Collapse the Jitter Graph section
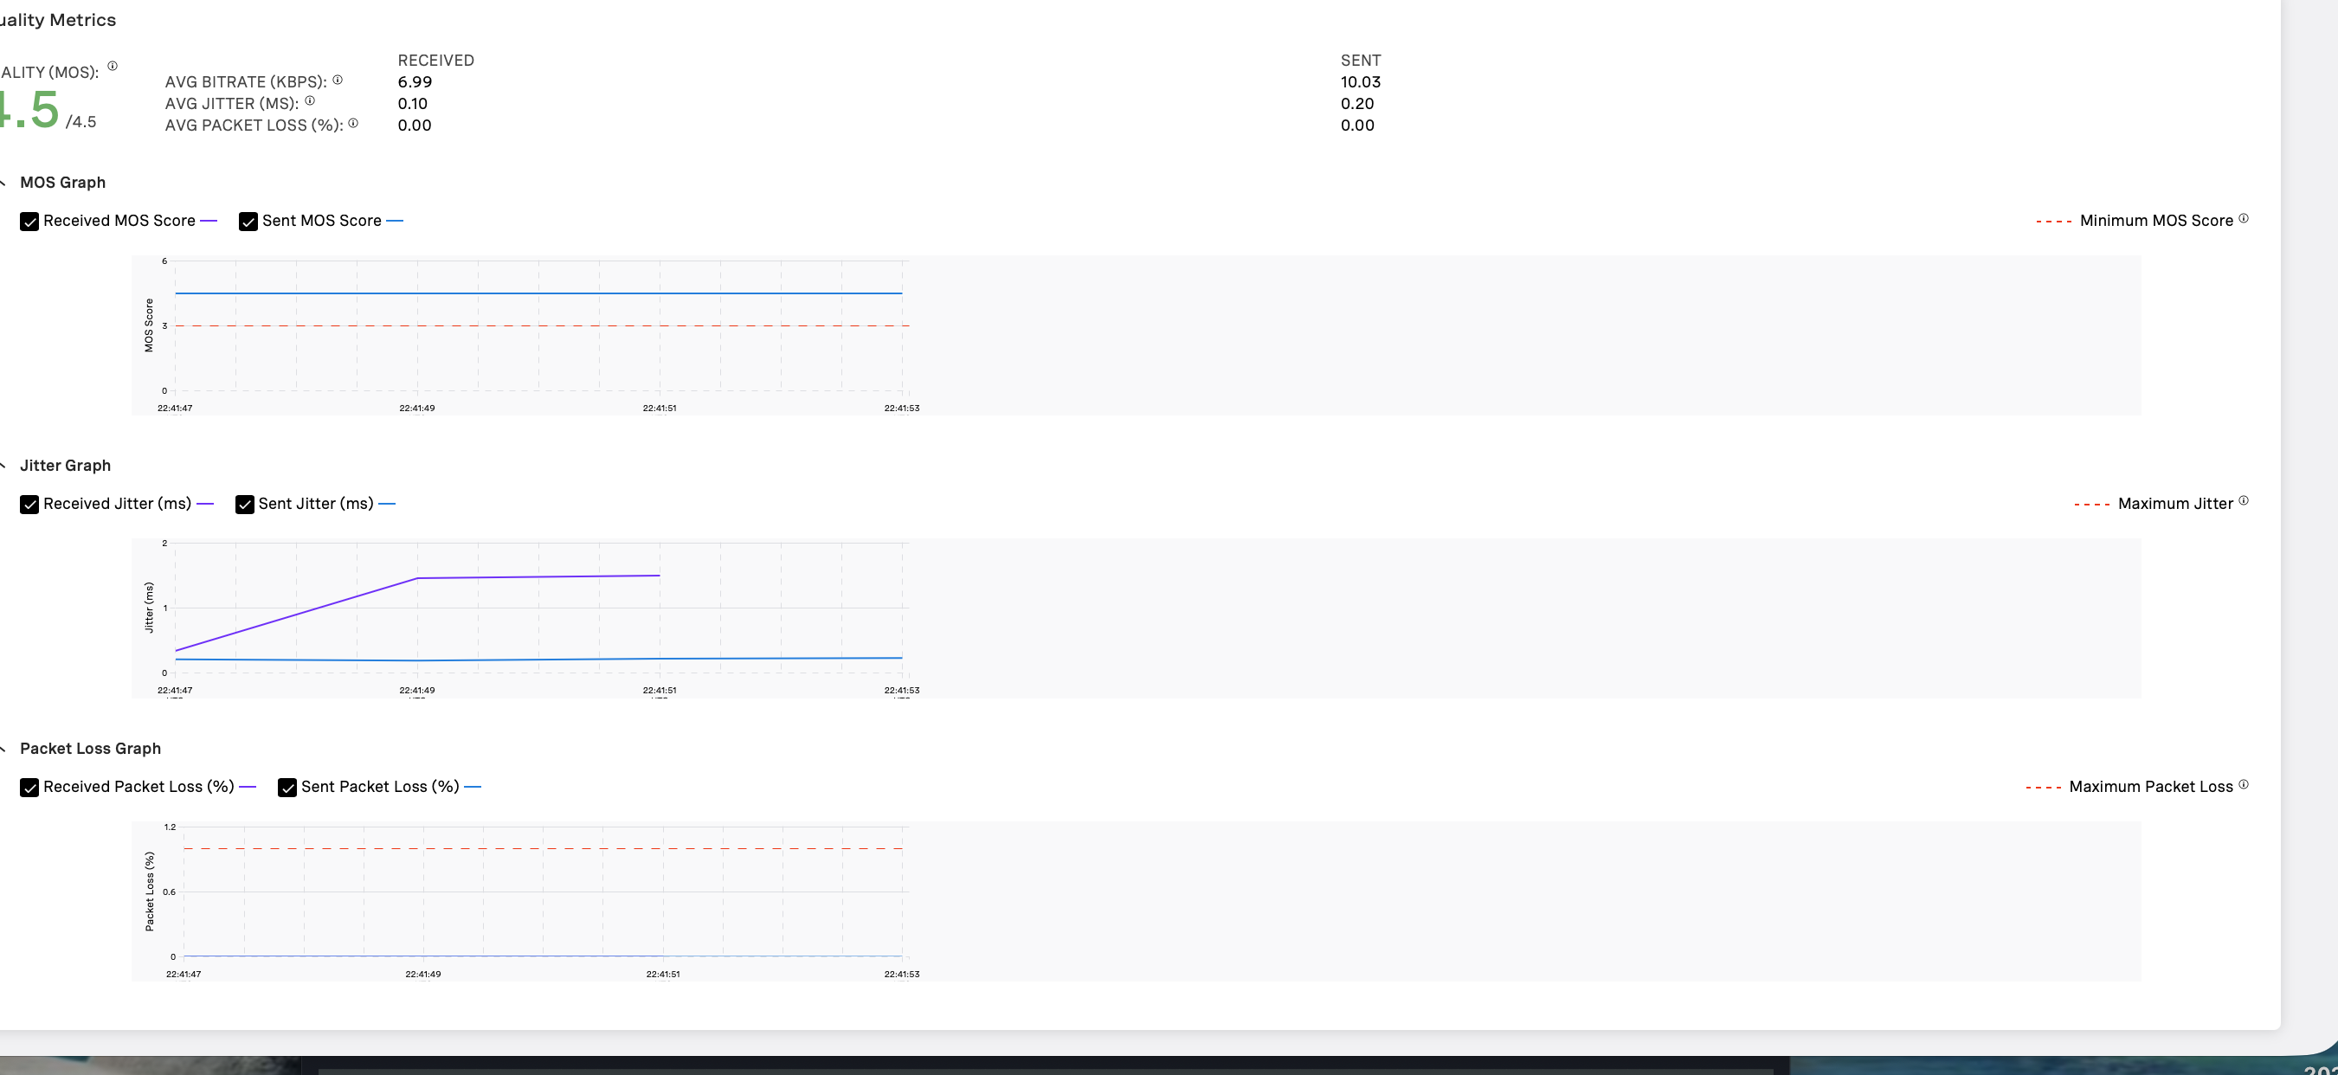The height and width of the screenshot is (1075, 2338). [x=3, y=467]
